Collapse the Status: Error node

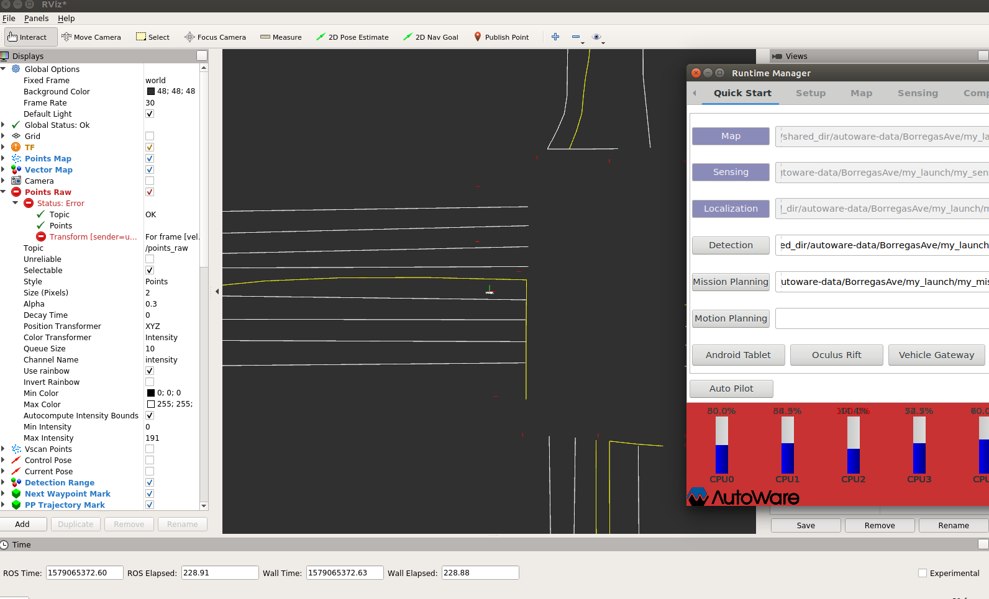pyautogui.click(x=16, y=203)
